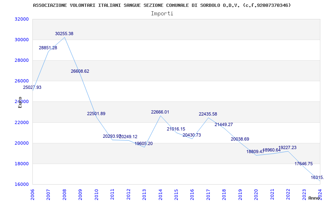Click the y-axis tick 22000
Image resolution: width=324 pixels, height=202 pixels.
coord(21,123)
